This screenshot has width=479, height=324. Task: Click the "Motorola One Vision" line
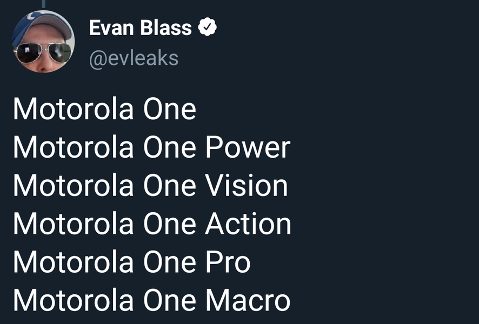coord(150,186)
